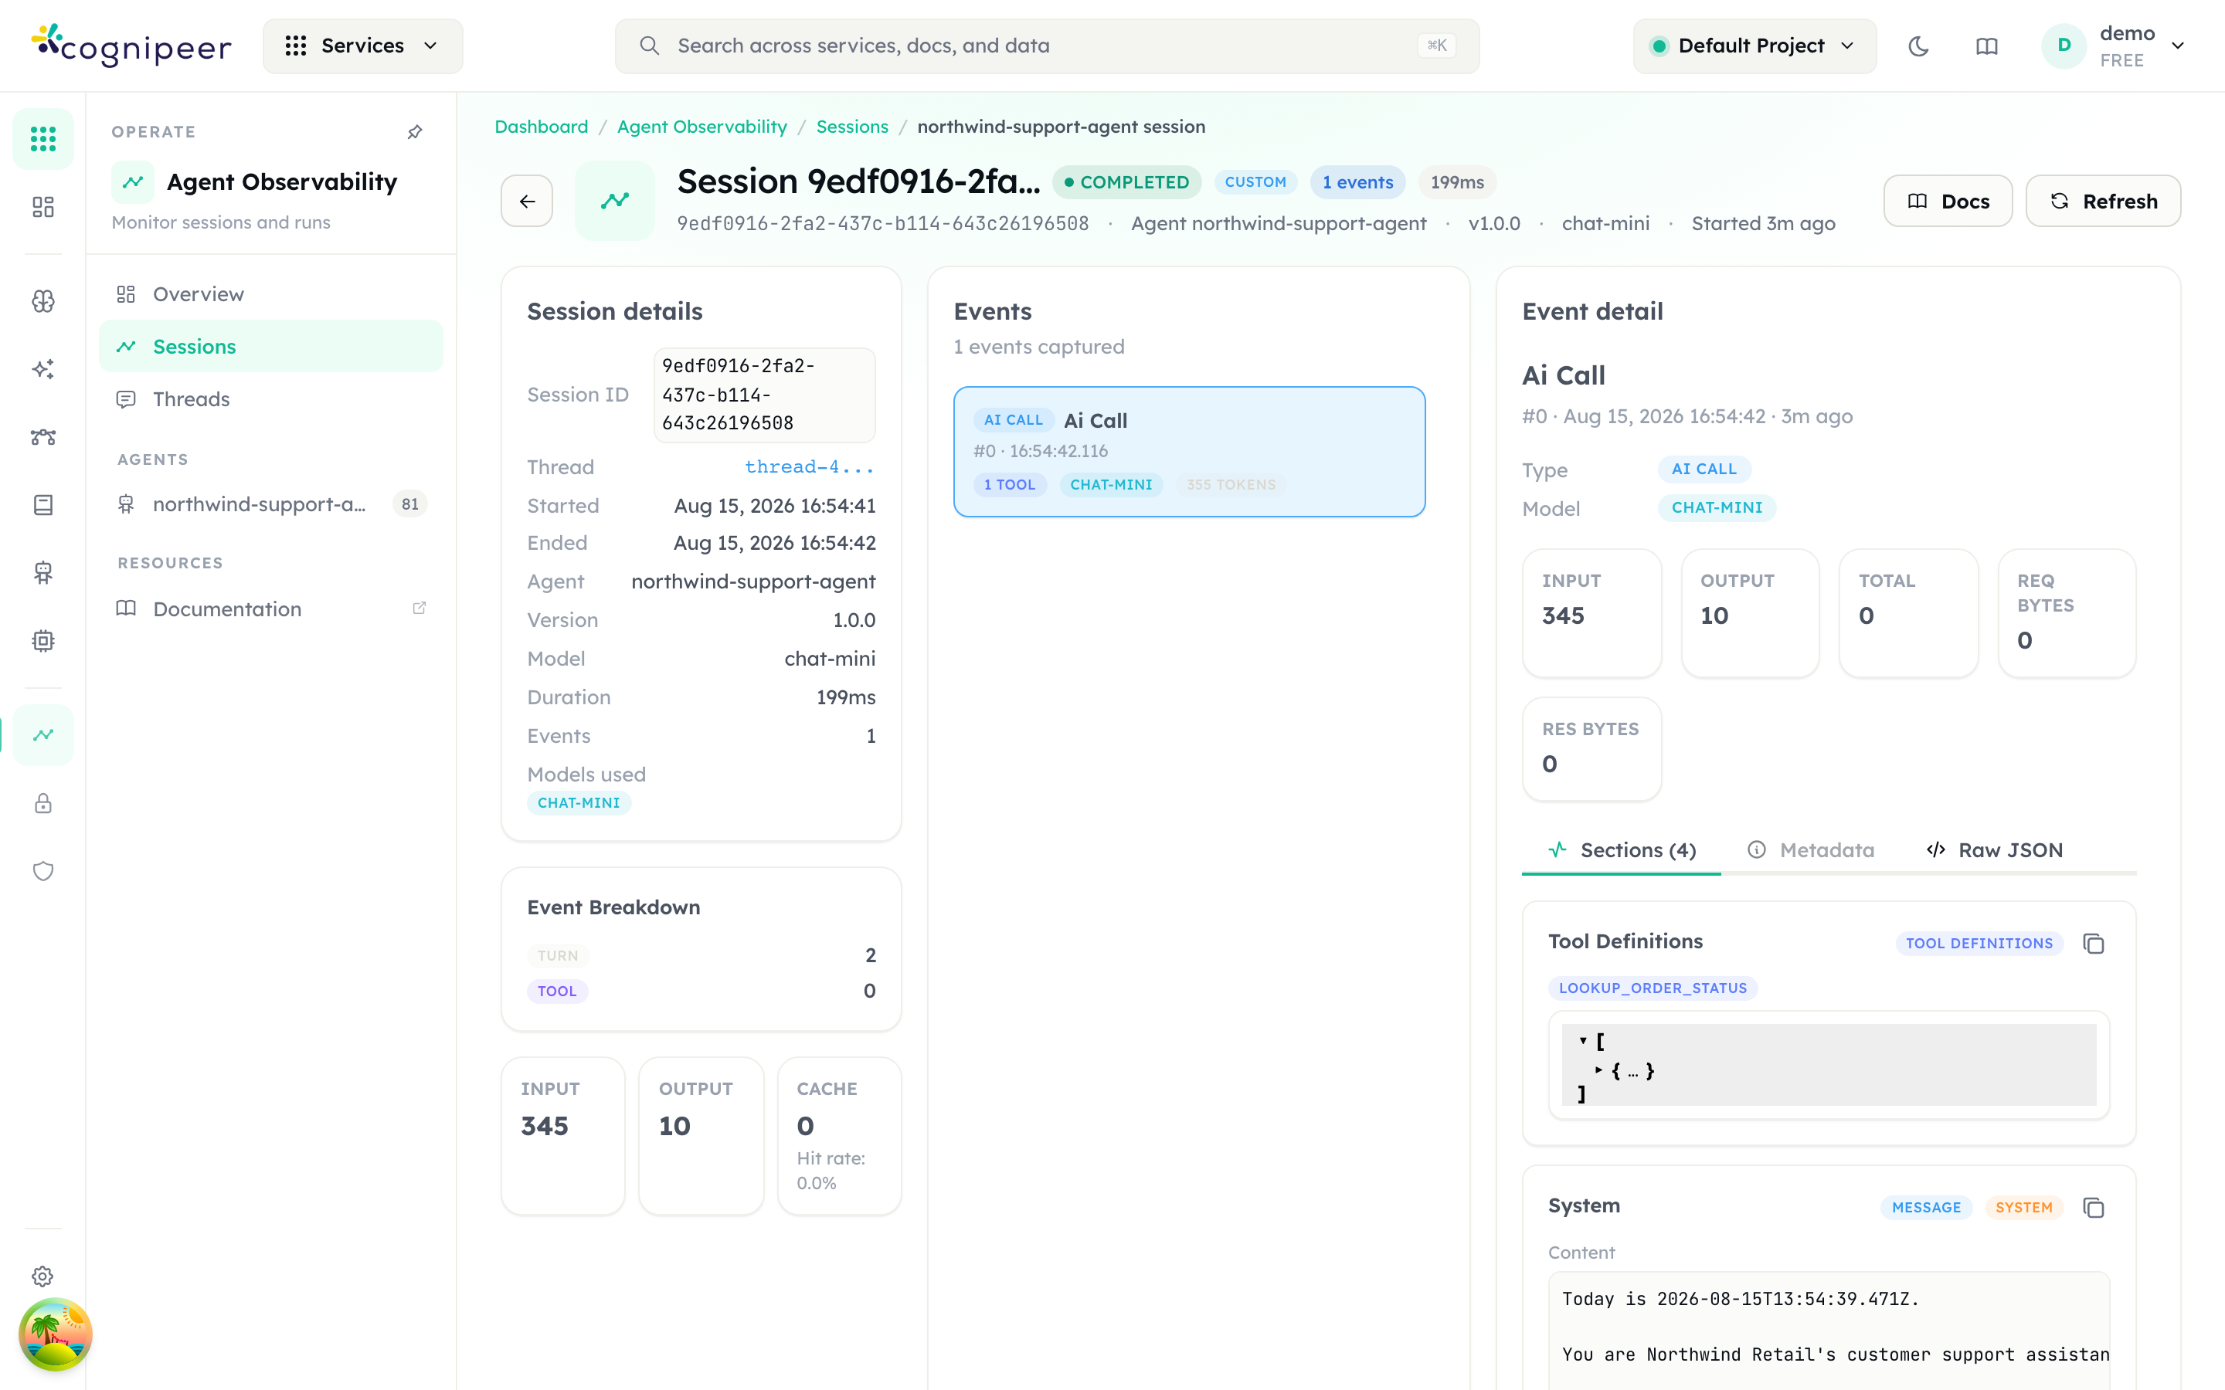Copy the Tool Definitions section
Image resolution: width=2225 pixels, height=1390 pixels.
[2094, 943]
